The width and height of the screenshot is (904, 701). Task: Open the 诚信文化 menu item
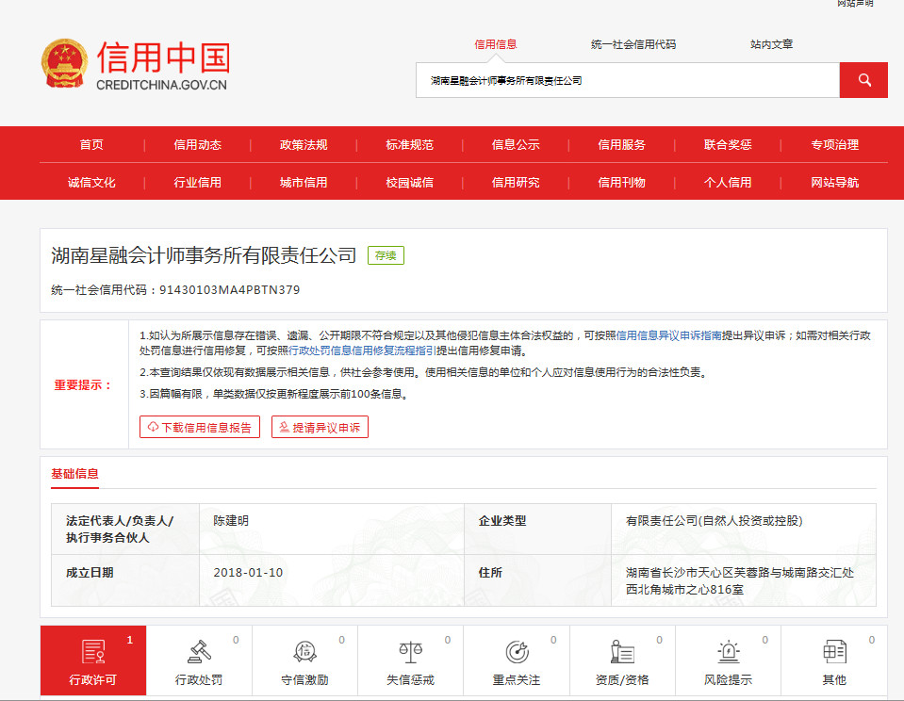pyautogui.click(x=91, y=183)
